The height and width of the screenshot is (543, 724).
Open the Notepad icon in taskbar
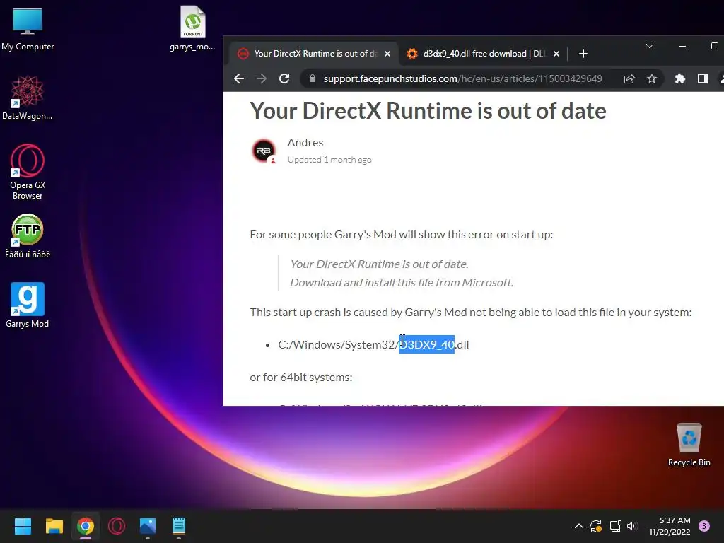(x=179, y=526)
